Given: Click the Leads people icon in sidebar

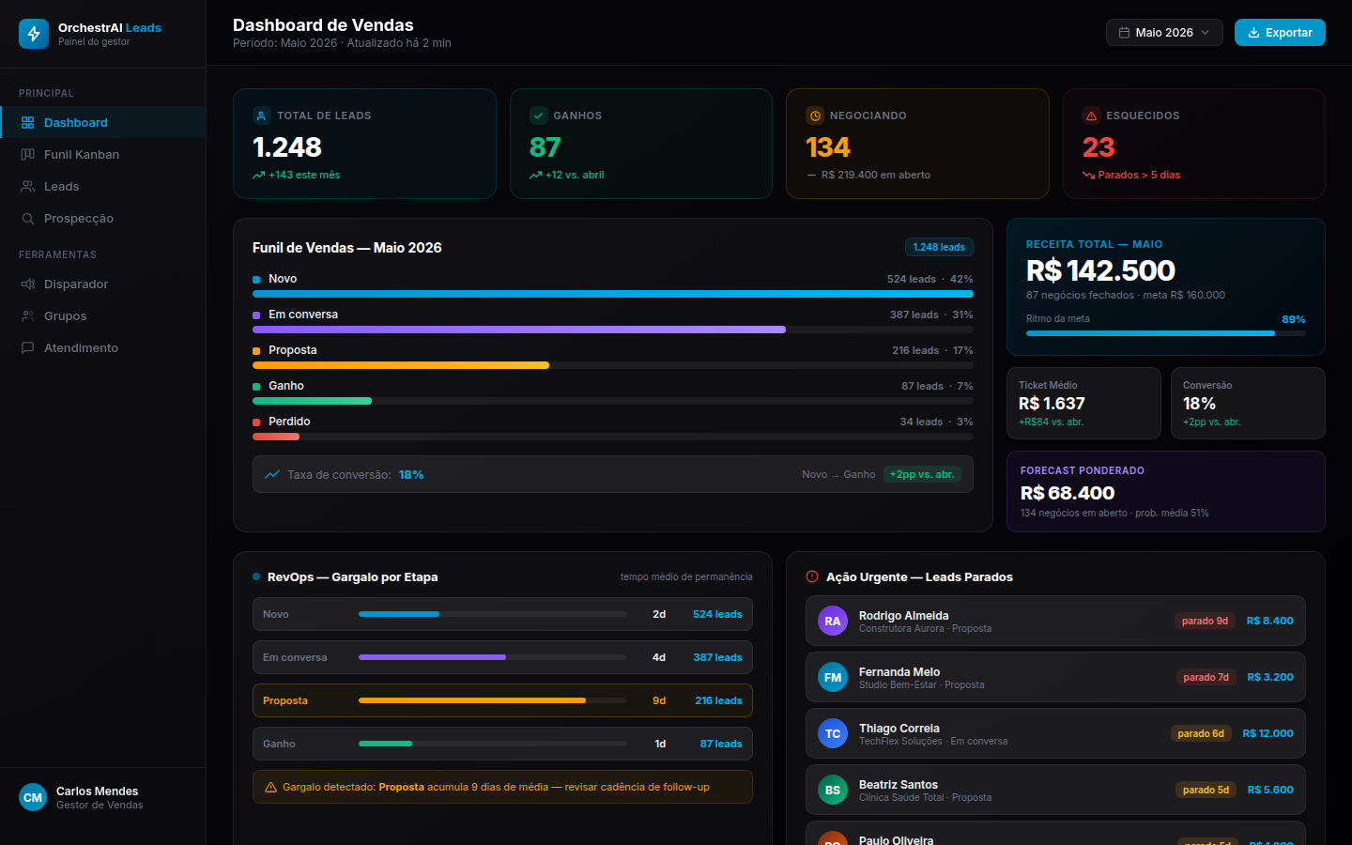Looking at the screenshot, I should coord(27,187).
